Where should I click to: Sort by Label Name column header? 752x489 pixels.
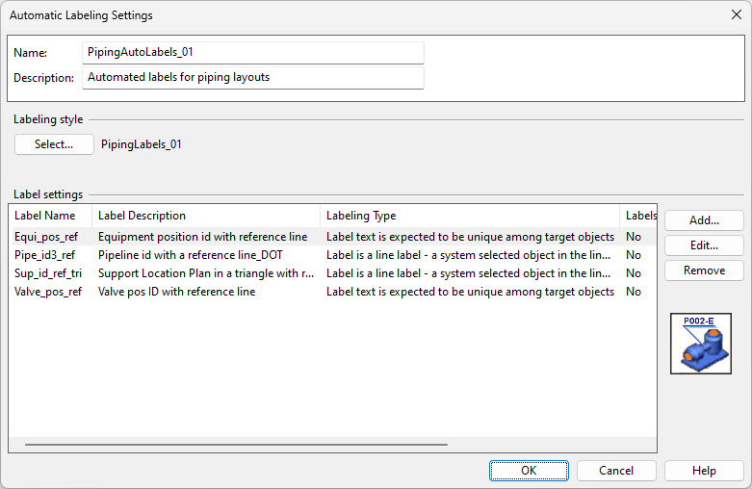click(50, 216)
